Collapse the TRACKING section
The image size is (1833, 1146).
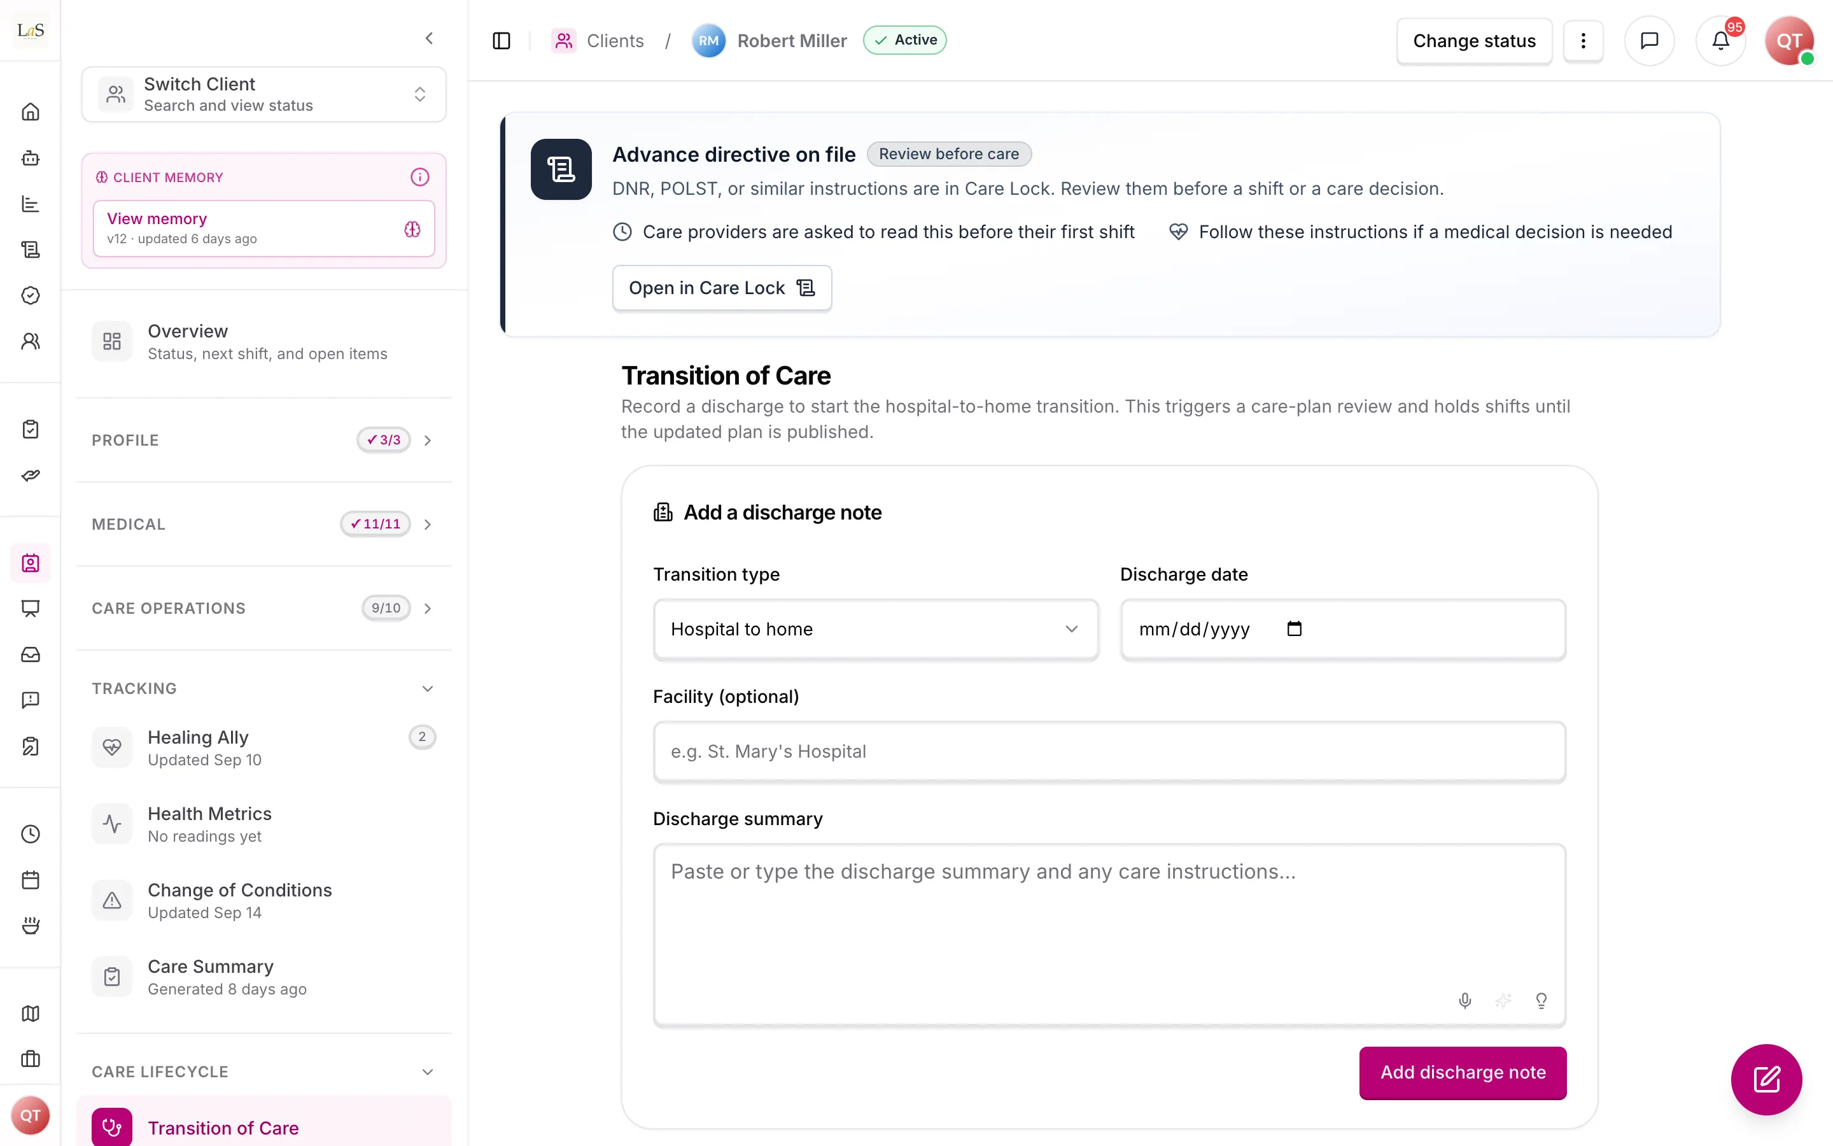263,688
